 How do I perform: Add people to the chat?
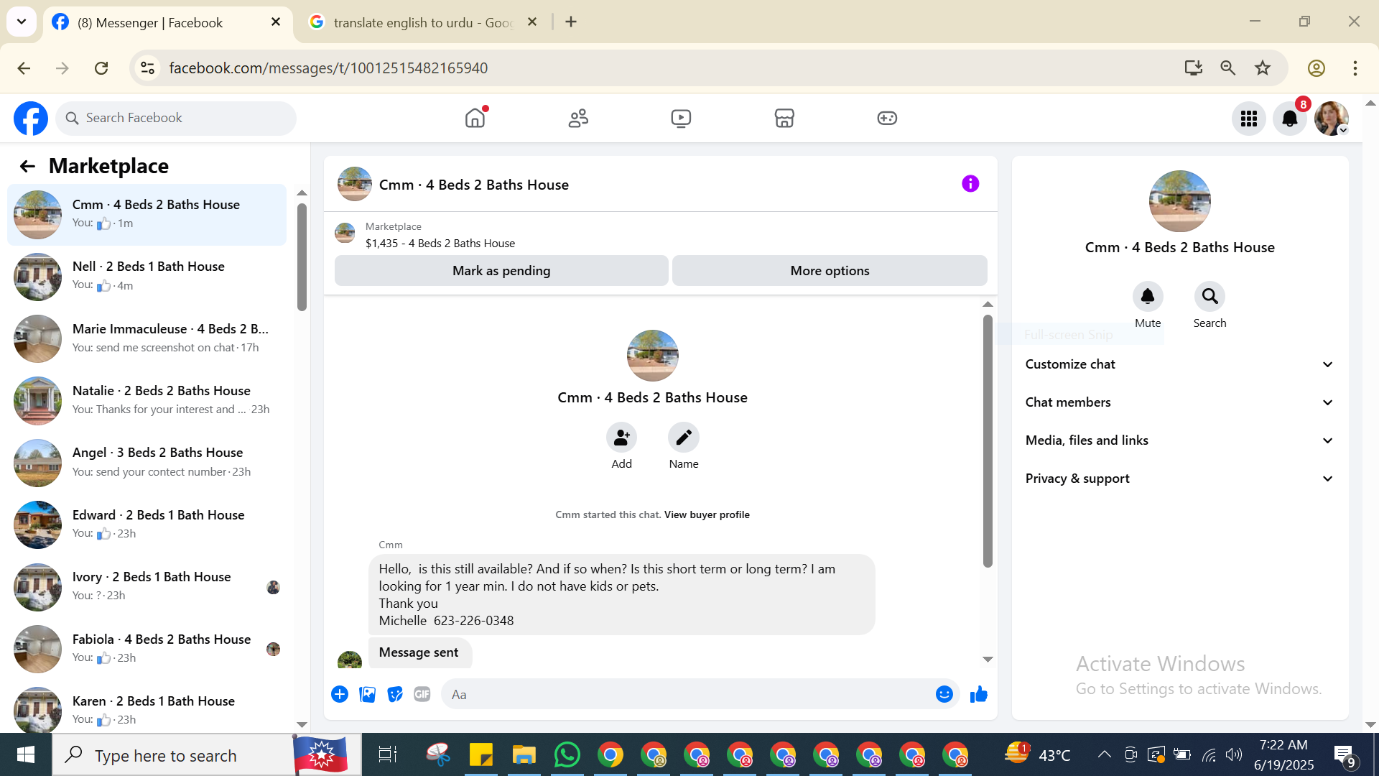coord(621,438)
